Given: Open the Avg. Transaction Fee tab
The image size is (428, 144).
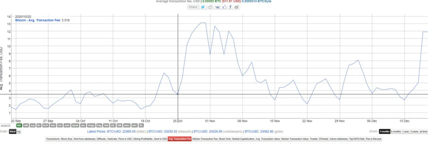Looking at the screenshot, I should [180, 139].
